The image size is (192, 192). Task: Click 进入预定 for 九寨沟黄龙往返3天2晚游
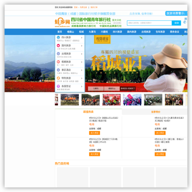click(x=160, y=133)
